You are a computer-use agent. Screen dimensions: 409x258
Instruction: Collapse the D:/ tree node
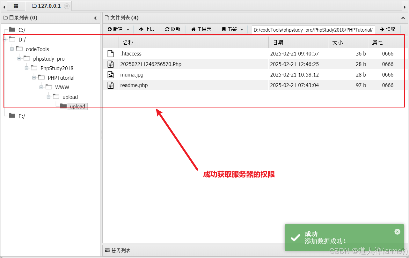(x=5, y=40)
